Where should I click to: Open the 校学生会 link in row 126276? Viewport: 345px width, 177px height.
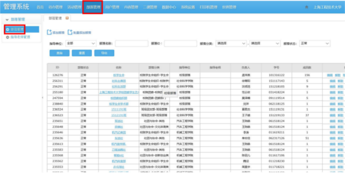pos(119,75)
